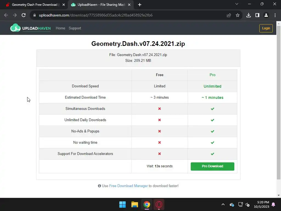This screenshot has height=211, width=281.
Task: Click the red X in Unlimited Daily Downloads row
Action: point(159,120)
